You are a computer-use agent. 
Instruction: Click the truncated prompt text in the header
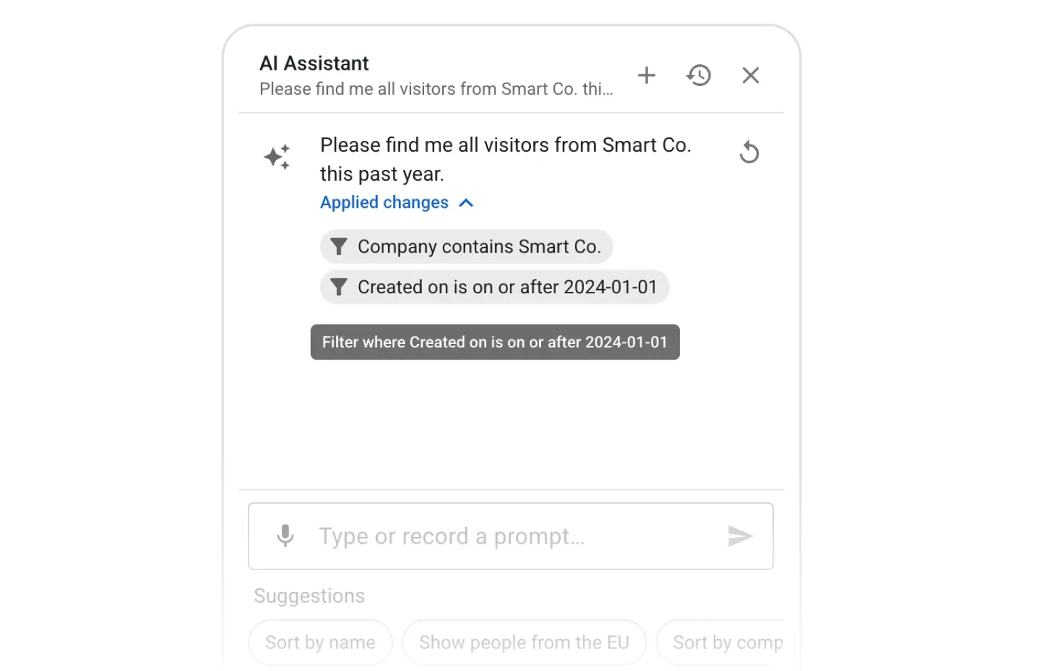point(436,89)
